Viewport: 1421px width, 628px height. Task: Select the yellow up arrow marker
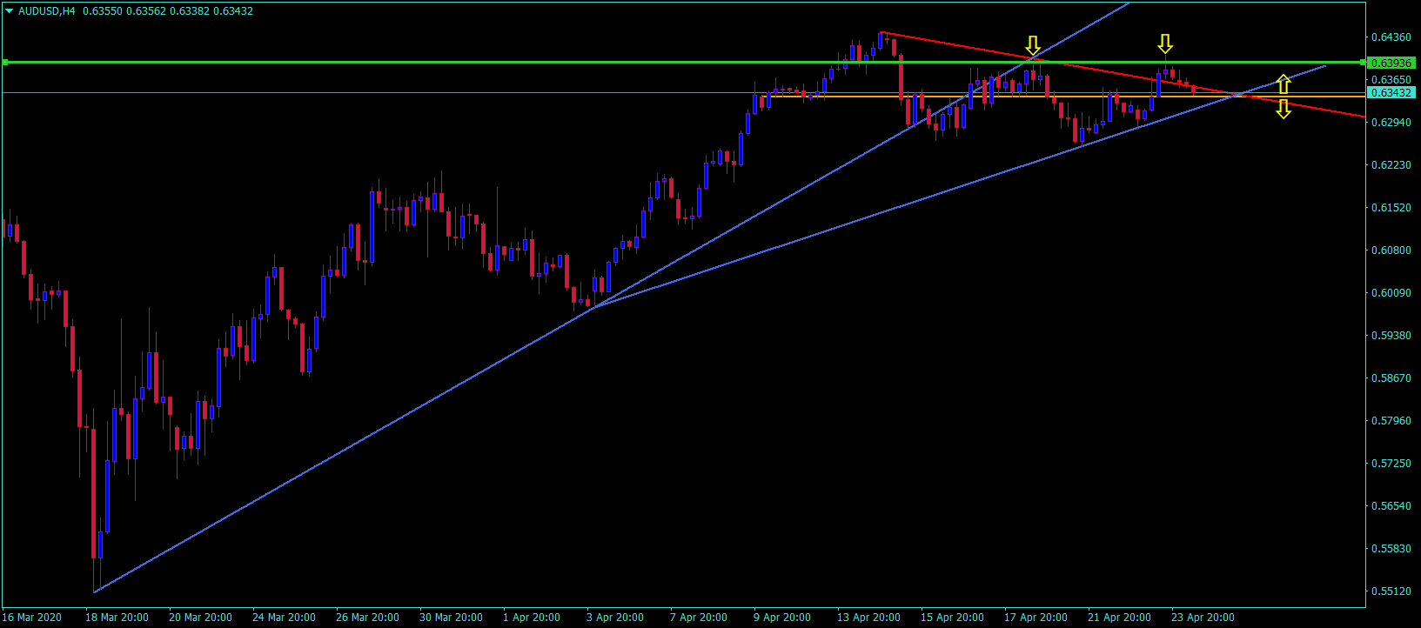1284,84
